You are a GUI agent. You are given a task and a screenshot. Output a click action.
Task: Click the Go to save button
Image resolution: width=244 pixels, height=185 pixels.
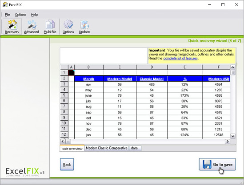pos(217,164)
